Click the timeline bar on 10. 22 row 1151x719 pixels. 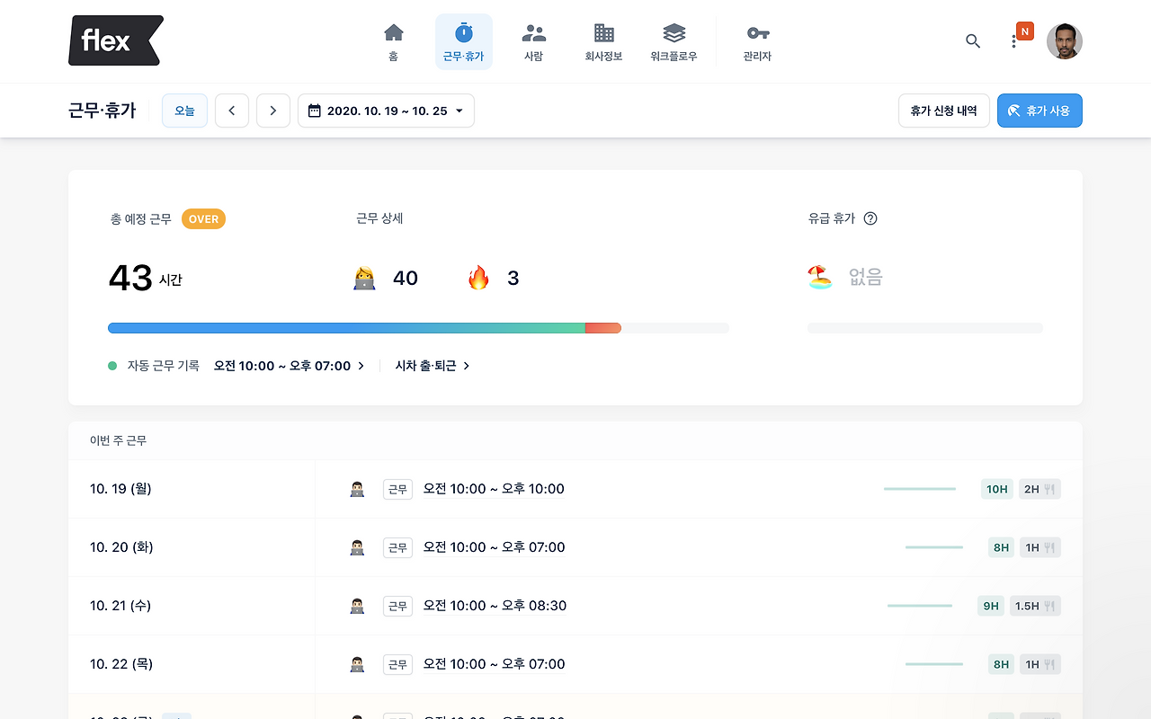pos(934,664)
